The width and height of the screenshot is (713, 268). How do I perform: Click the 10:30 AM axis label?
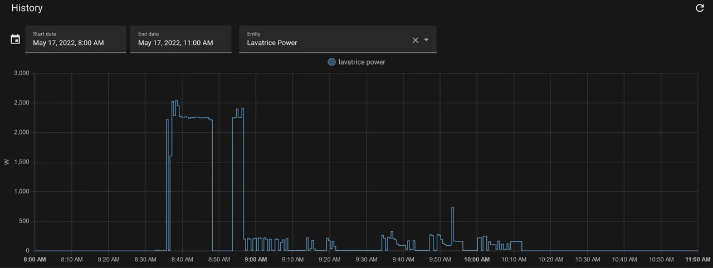[x=587, y=259]
